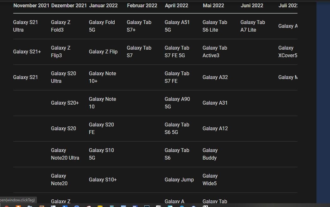Click the "Galaxy S20+" cell
The image size is (330, 207).
65,103
